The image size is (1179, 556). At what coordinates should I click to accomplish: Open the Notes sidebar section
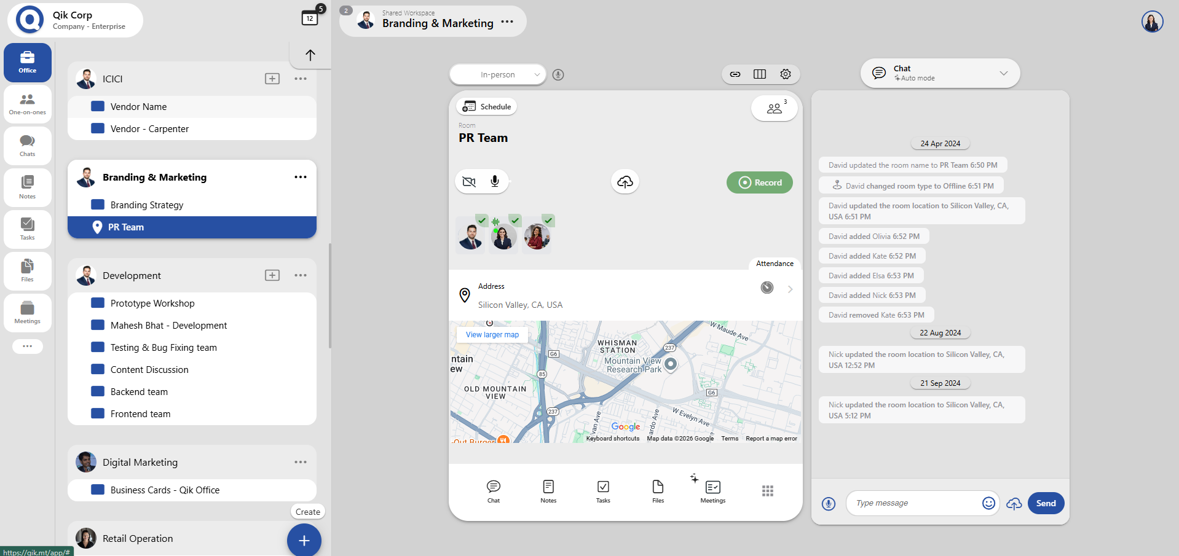(27, 187)
